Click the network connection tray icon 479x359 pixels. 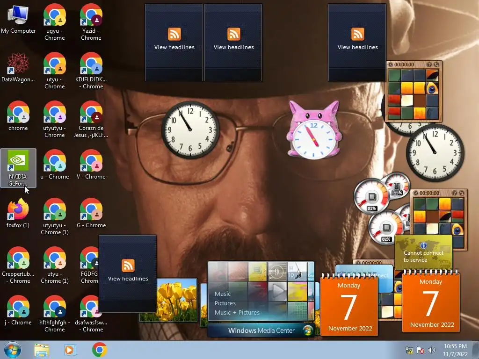click(x=409, y=350)
